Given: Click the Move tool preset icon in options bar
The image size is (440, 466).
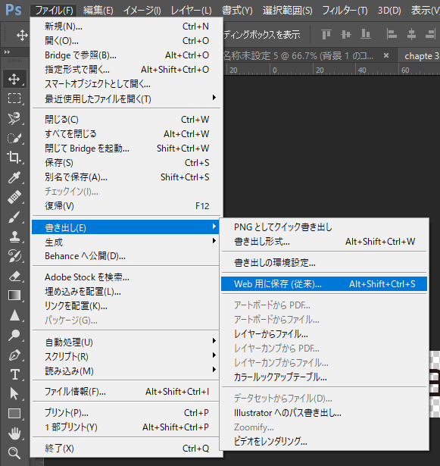Looking at the screenshot, I should tap(22, 35).
